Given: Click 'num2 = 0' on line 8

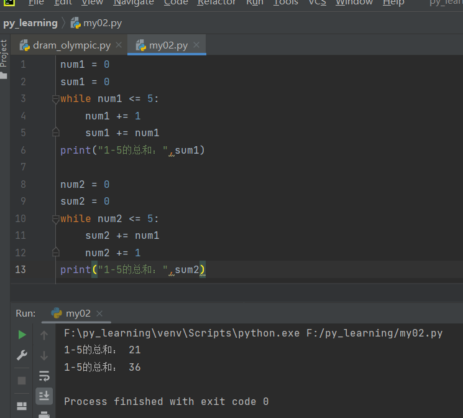Looking at the screenshot, I should coord(85,185).
